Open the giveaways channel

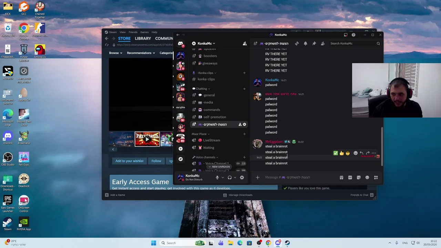click(218, 63)
